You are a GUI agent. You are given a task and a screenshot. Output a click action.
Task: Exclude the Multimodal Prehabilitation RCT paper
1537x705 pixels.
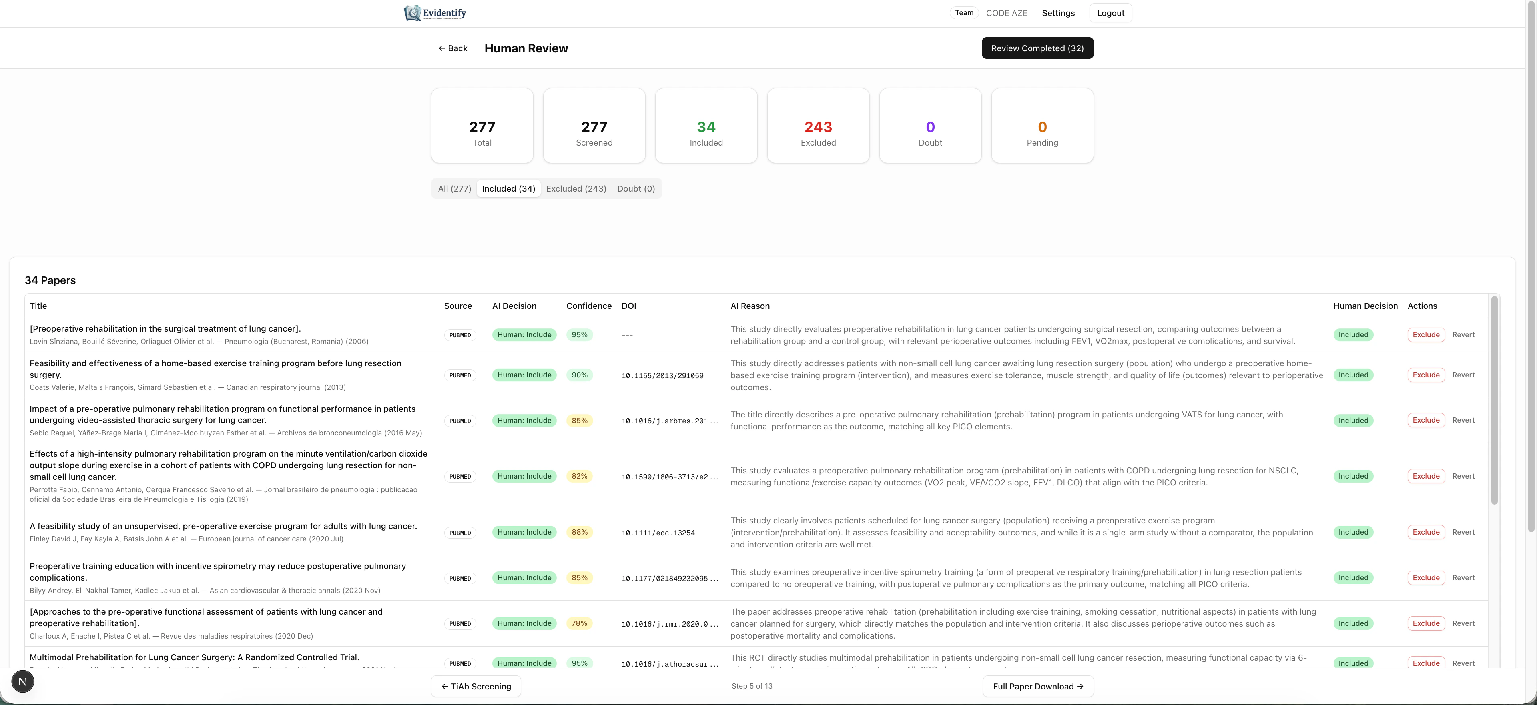pyautogui.click(x=1426, y=663)
